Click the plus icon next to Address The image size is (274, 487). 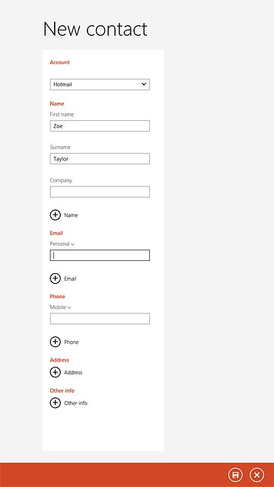(x=55, y=372)
